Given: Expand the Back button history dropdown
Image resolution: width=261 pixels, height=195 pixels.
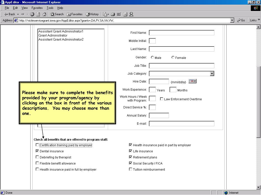Looking at the screenshot, I should click(x=18, y=14).
